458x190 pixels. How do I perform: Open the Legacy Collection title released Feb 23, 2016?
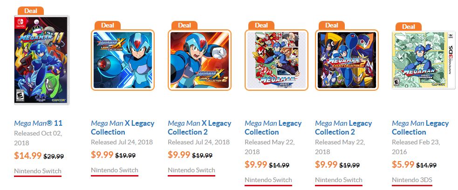coord(420,128)
